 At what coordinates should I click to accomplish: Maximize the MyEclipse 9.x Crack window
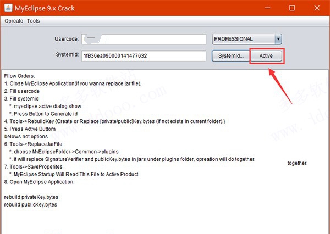click(x=292, y=8)
